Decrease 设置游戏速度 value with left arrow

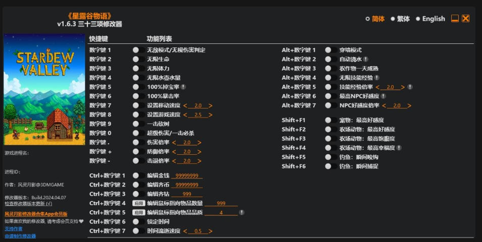(185, 115)
